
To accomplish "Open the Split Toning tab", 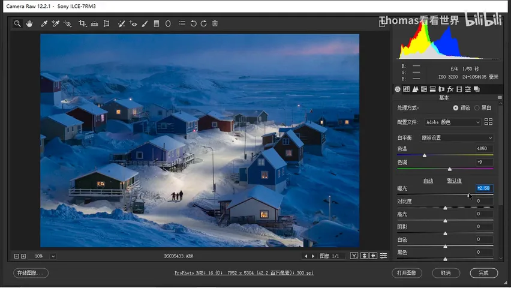I will click(433, 89).
